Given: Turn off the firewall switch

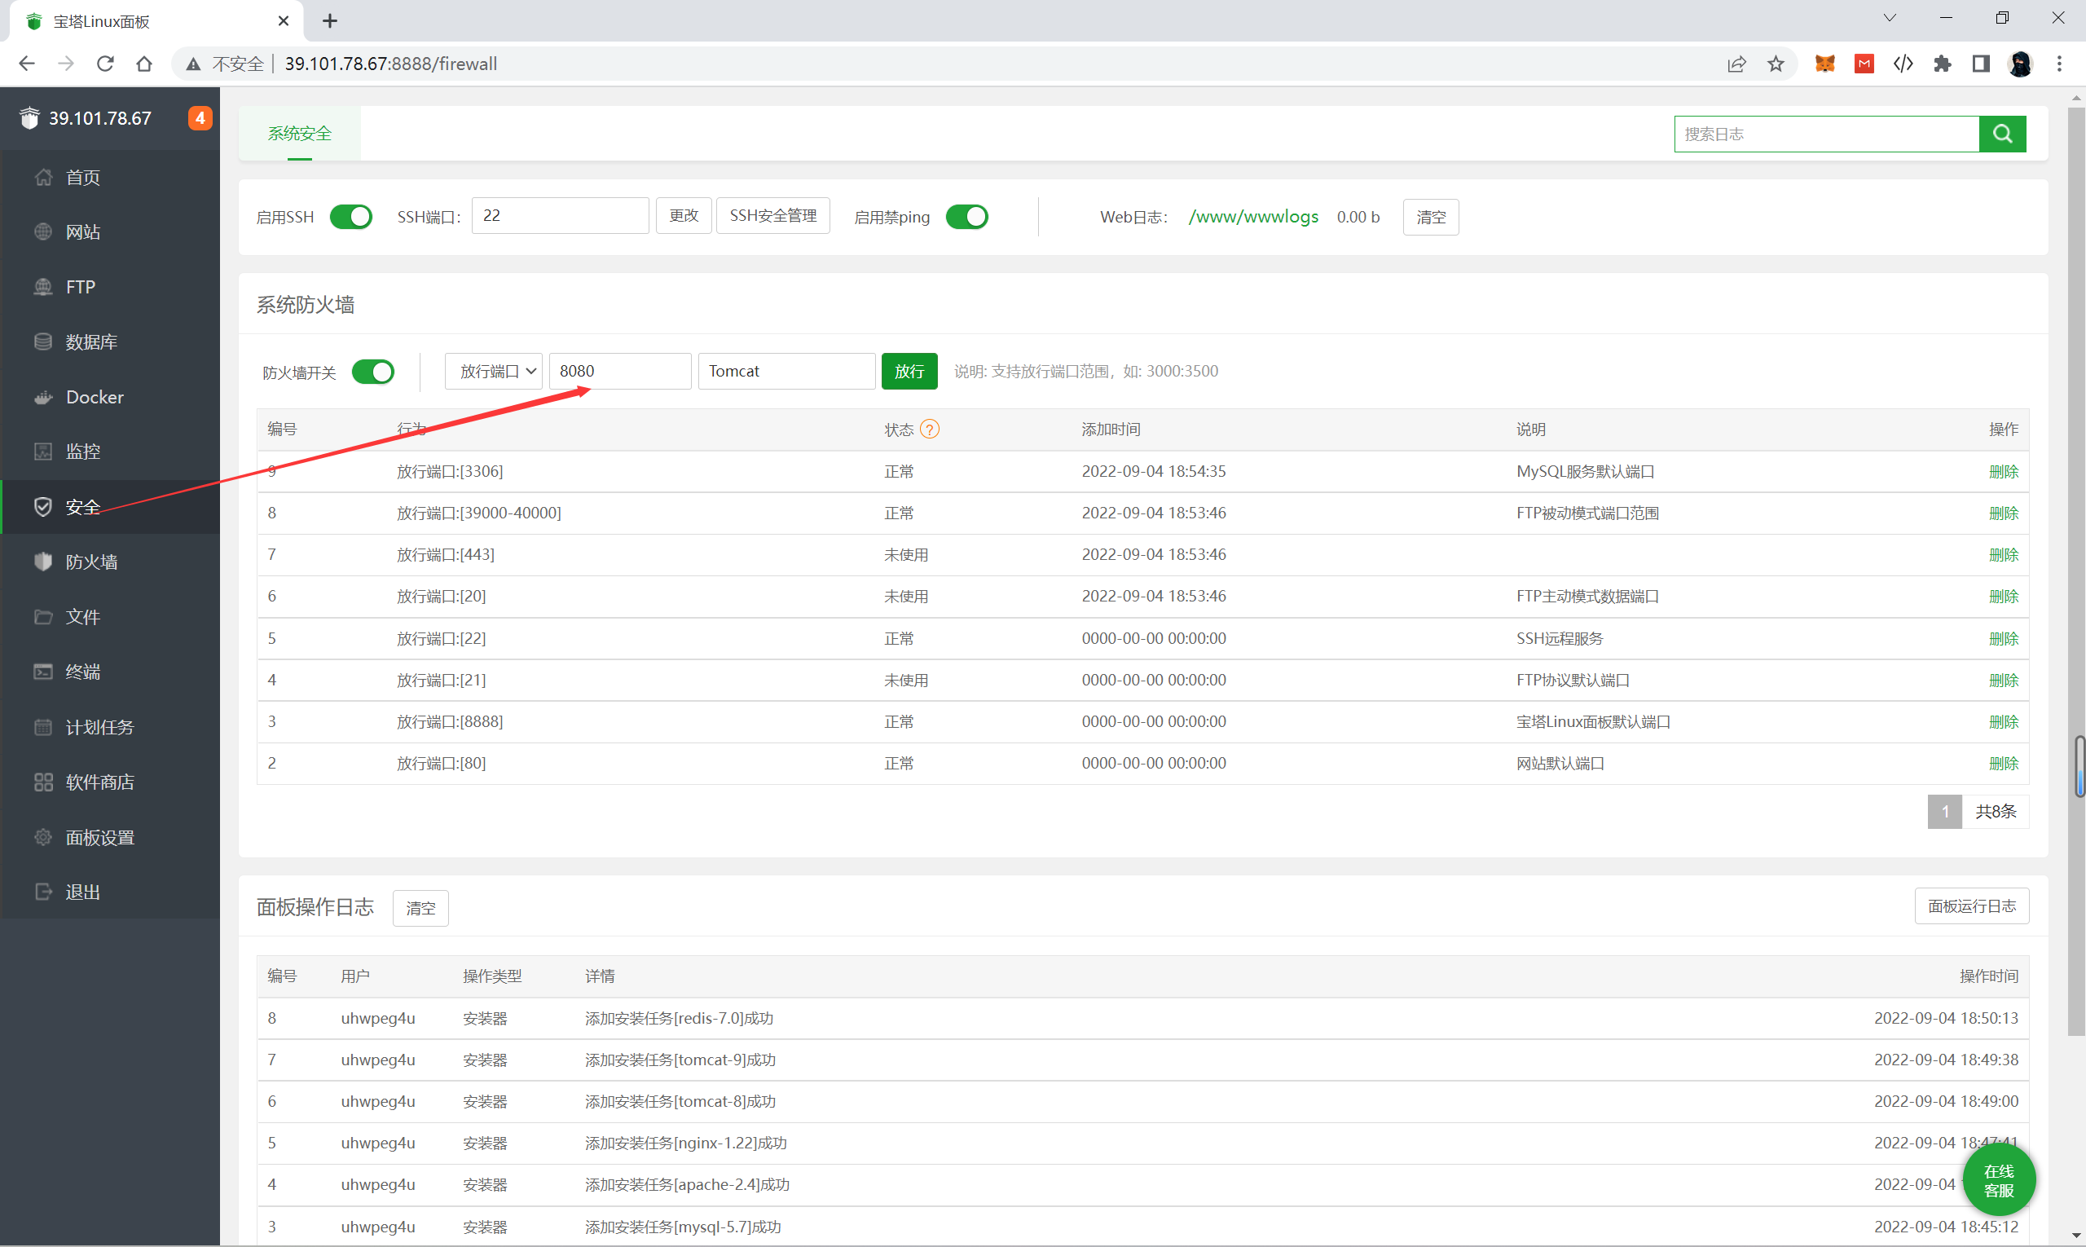Looking at the screenshot, I should (x=372, y=372).
